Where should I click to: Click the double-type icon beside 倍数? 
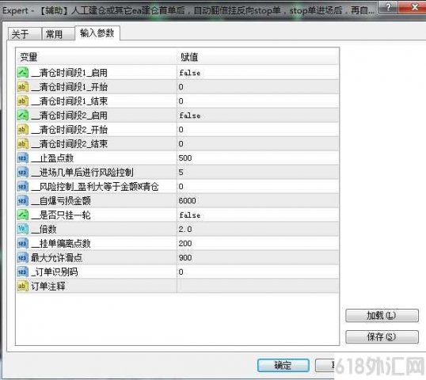22,229
